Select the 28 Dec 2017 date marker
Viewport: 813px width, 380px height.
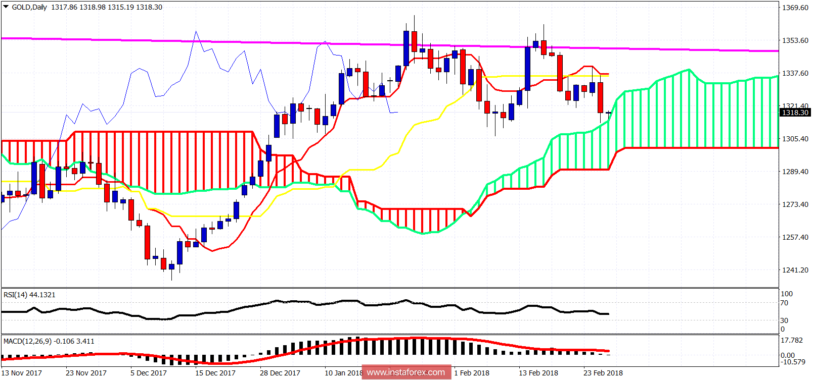280,373
